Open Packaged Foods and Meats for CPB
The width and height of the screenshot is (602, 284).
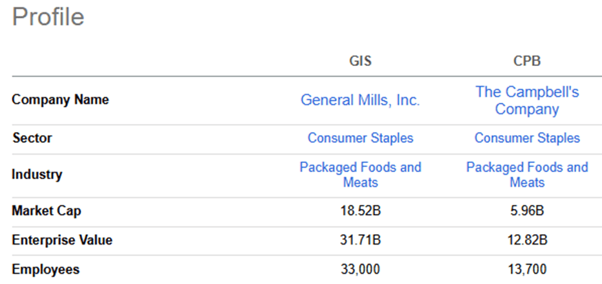[x=527, y=175]
